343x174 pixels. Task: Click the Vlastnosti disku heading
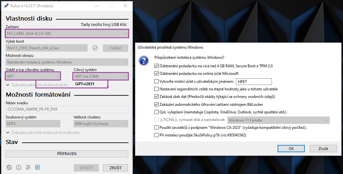coord(29,19)
